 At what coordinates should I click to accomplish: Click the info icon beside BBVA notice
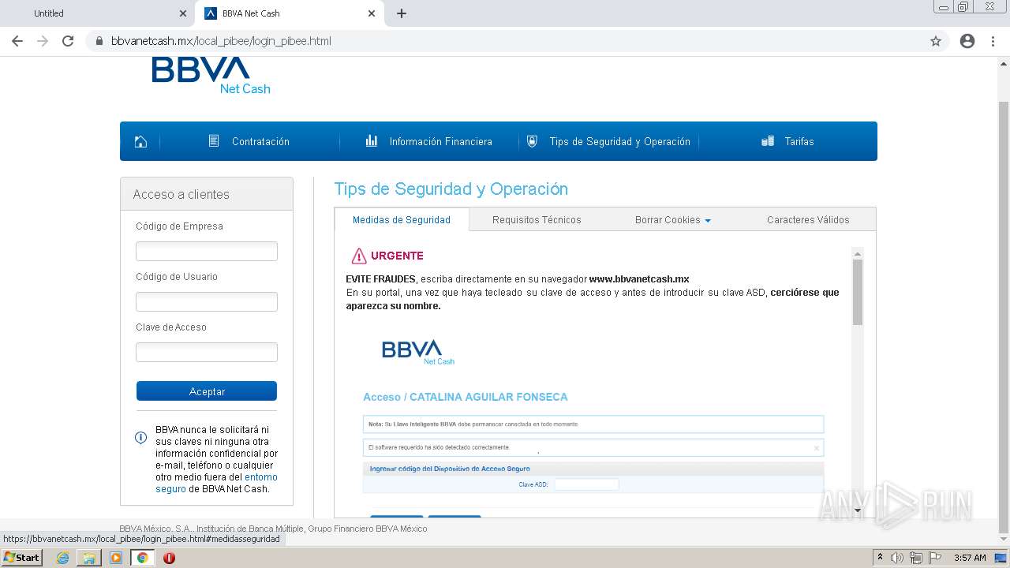tap(141, 437)
